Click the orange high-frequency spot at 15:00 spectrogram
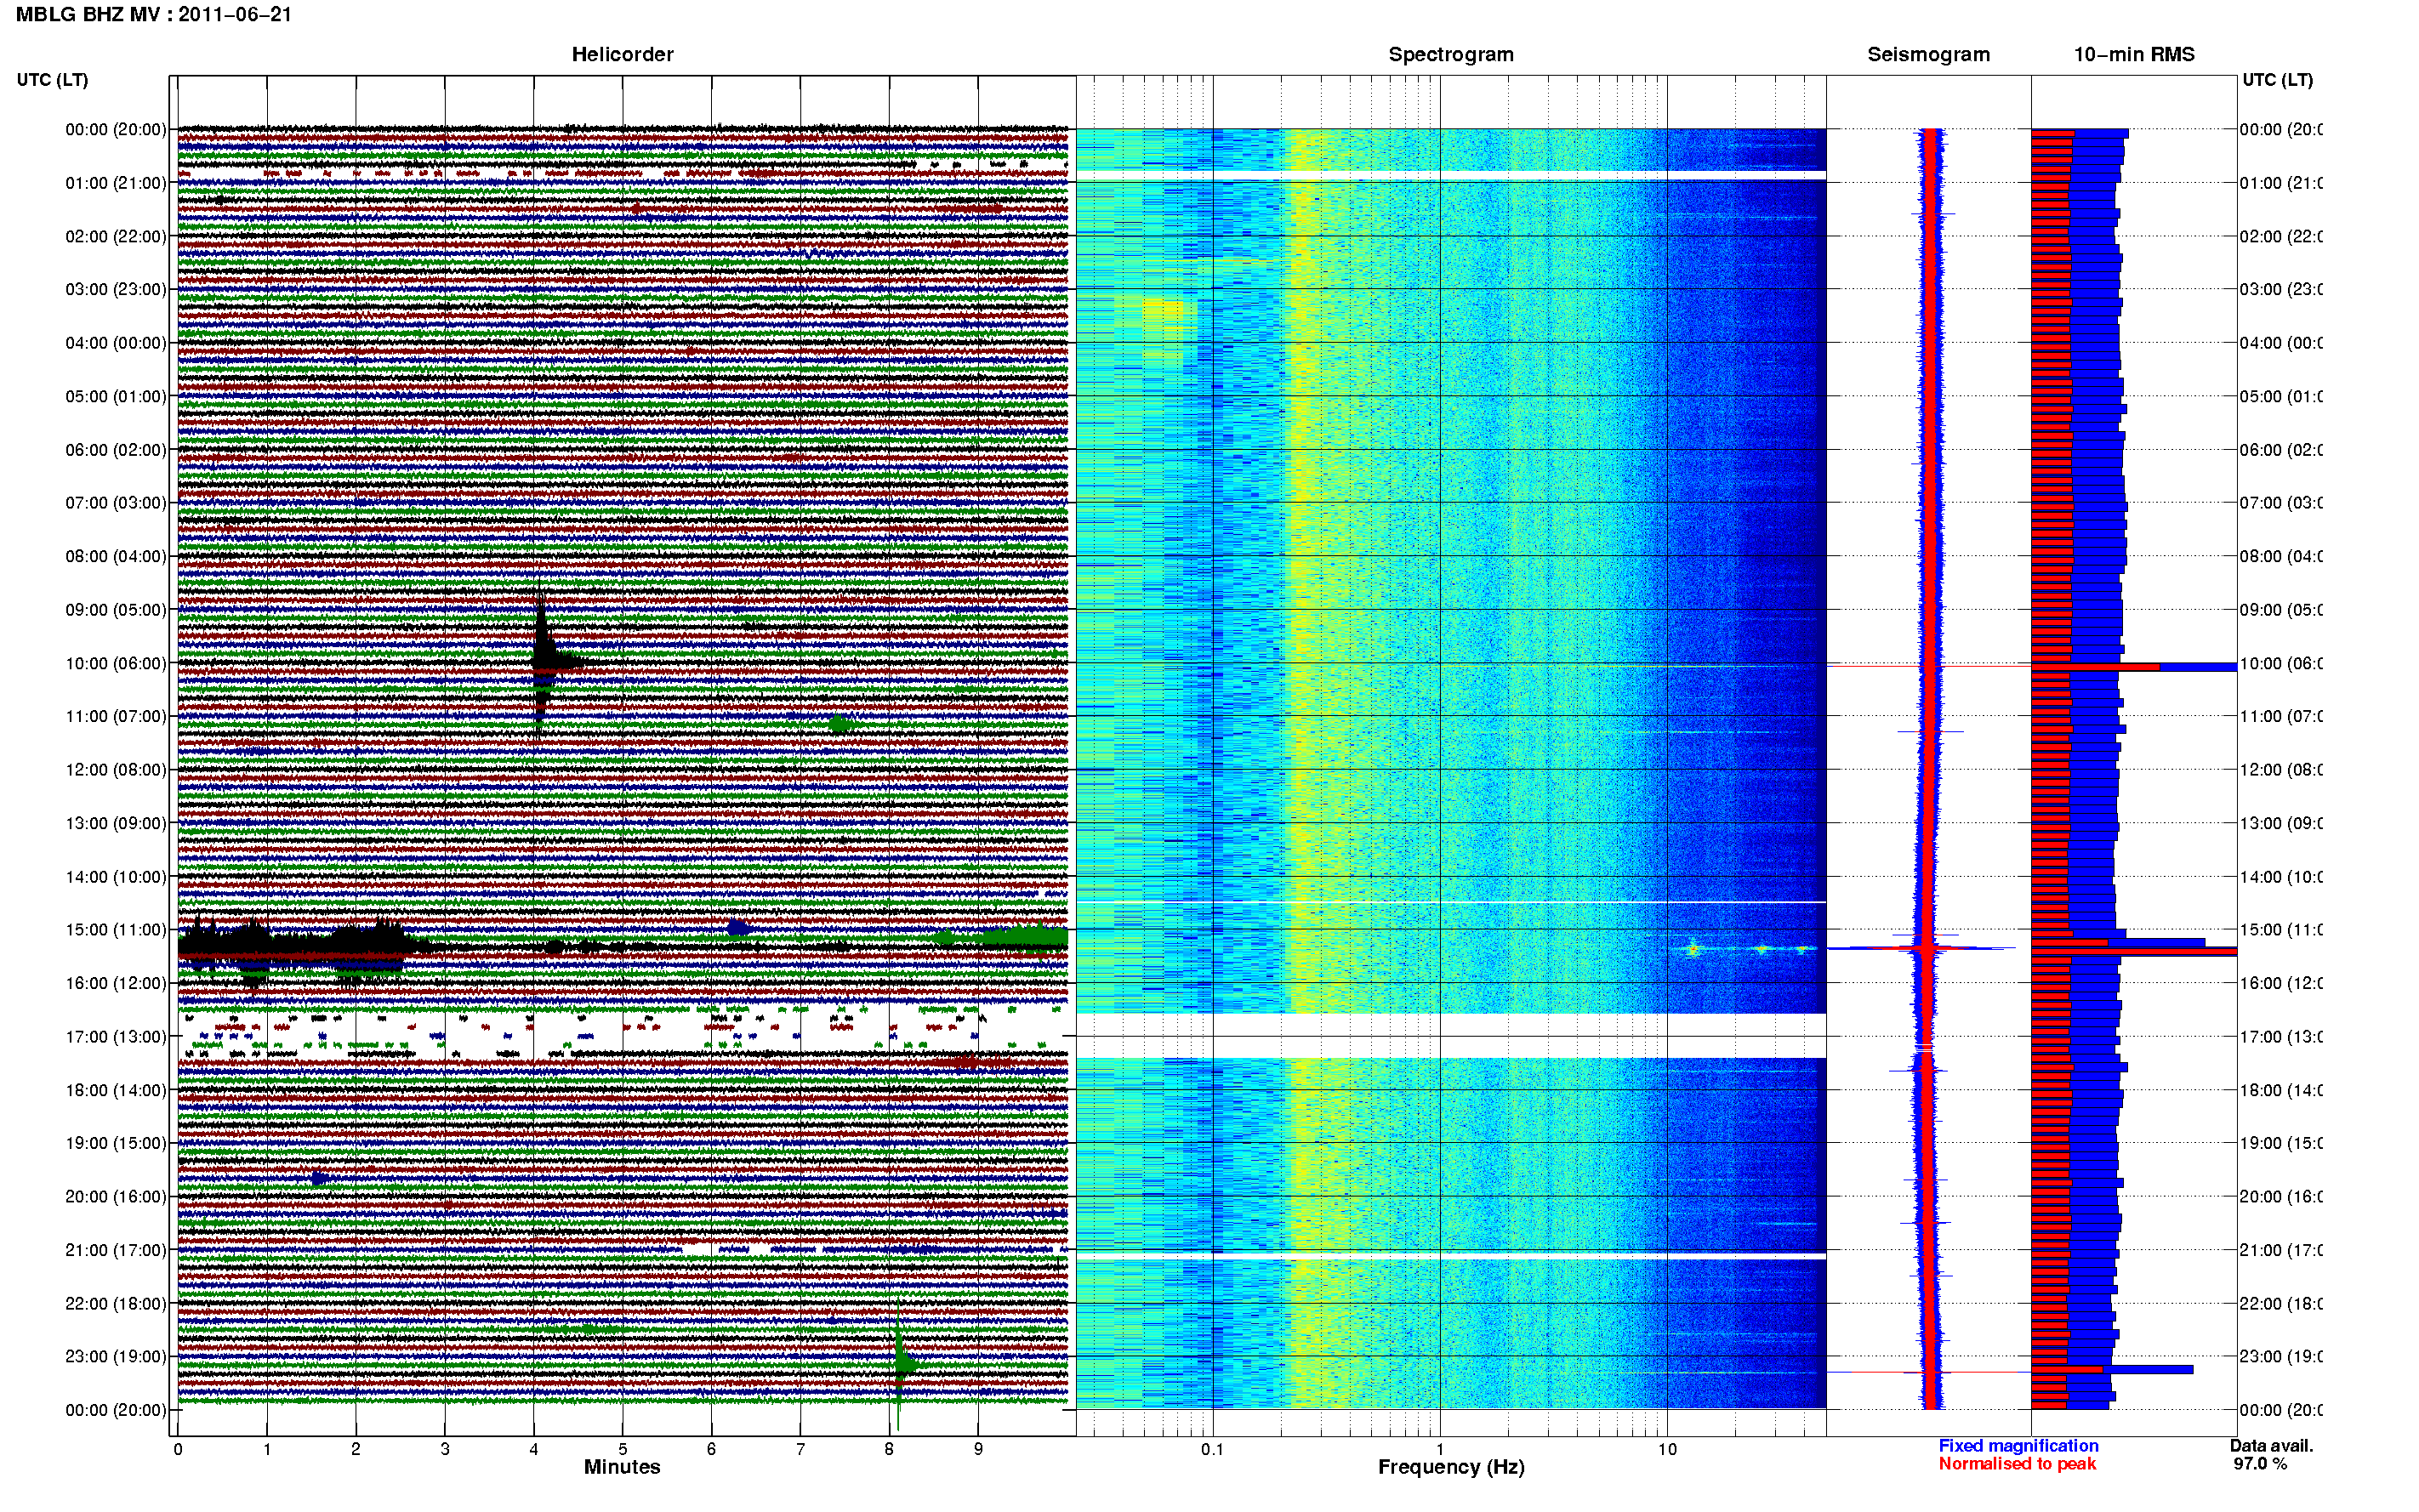The image size is (2419, 1512). [x=1693, y=948]
